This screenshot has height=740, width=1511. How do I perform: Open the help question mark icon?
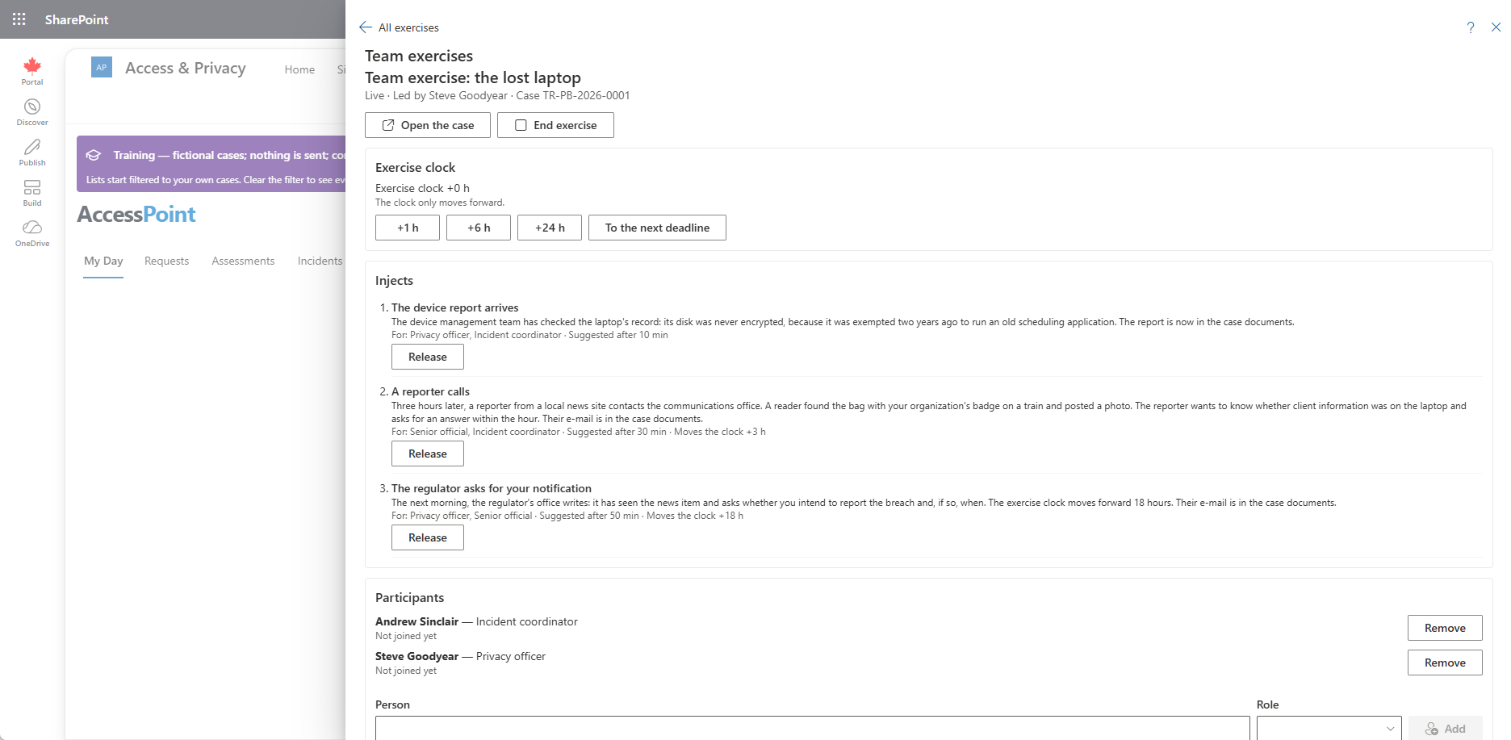1471,27
